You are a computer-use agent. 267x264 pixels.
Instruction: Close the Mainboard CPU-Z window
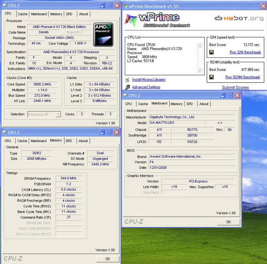pos(237,95)
